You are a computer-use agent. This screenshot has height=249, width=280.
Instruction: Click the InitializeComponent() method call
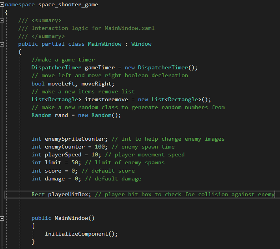81,234
